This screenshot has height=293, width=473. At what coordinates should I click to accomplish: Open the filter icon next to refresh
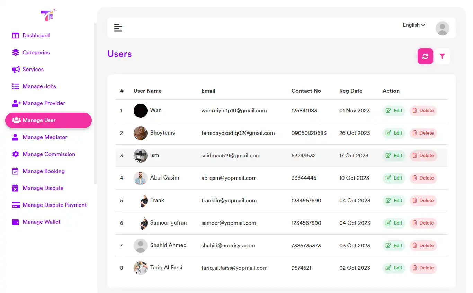443,56
